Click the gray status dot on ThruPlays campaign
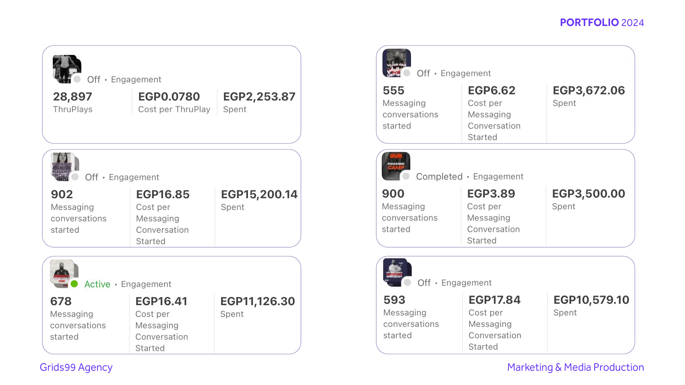 (77, 79)
